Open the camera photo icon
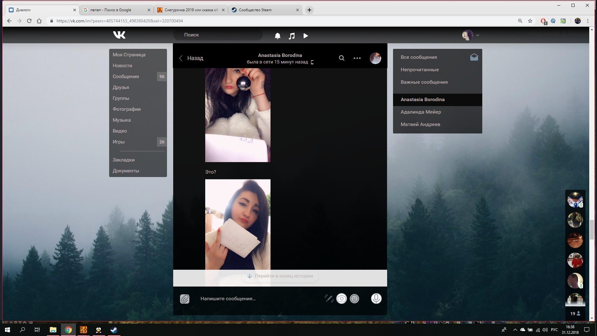Screen dimensions: 597x336 (x=341, y=299)
